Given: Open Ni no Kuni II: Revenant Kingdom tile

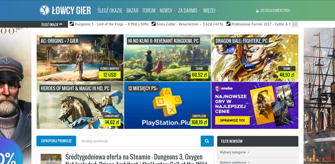Looking at the screenshot, I should [x=167, y=58].
